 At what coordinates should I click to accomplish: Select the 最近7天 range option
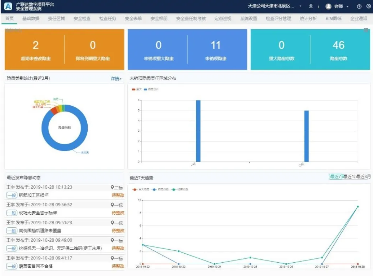click(335, 176)
